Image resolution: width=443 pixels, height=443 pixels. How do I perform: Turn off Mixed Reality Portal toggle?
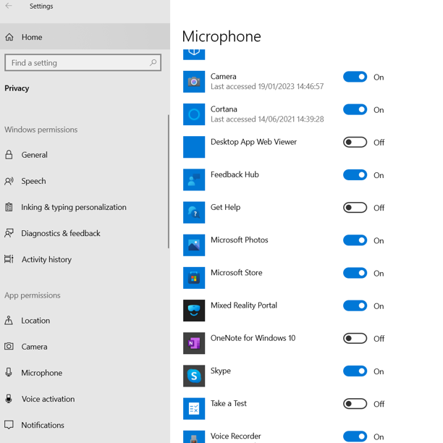pos(355,305)
